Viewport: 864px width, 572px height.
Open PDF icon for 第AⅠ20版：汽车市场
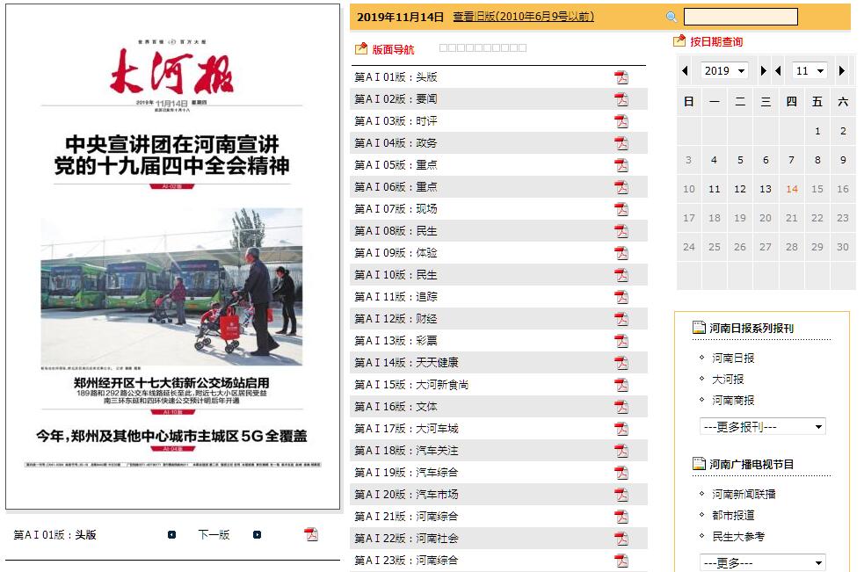[621, 495]
